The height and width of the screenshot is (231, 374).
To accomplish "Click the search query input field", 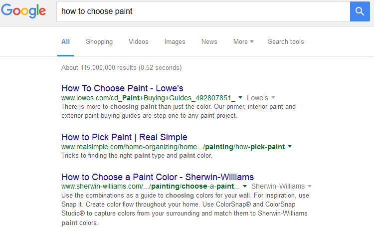I will click(199, 11).
